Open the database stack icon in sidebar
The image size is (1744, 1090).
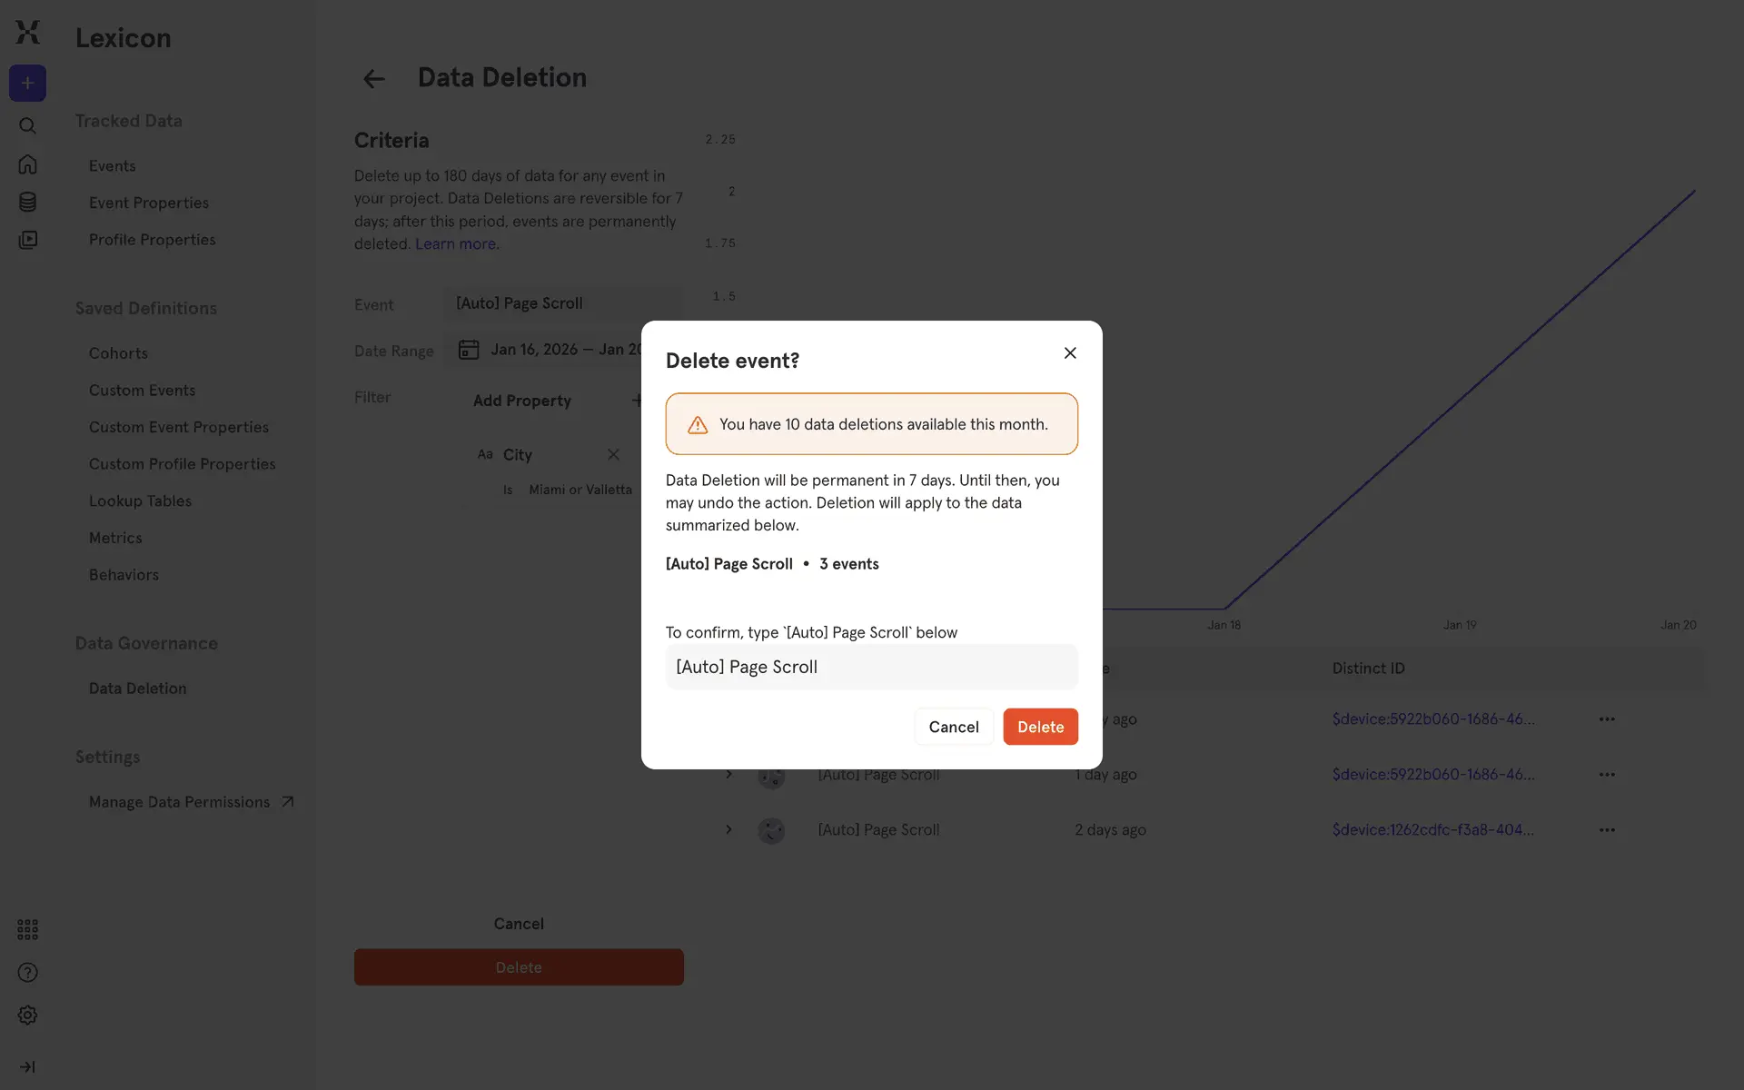(x=27, y=203)
